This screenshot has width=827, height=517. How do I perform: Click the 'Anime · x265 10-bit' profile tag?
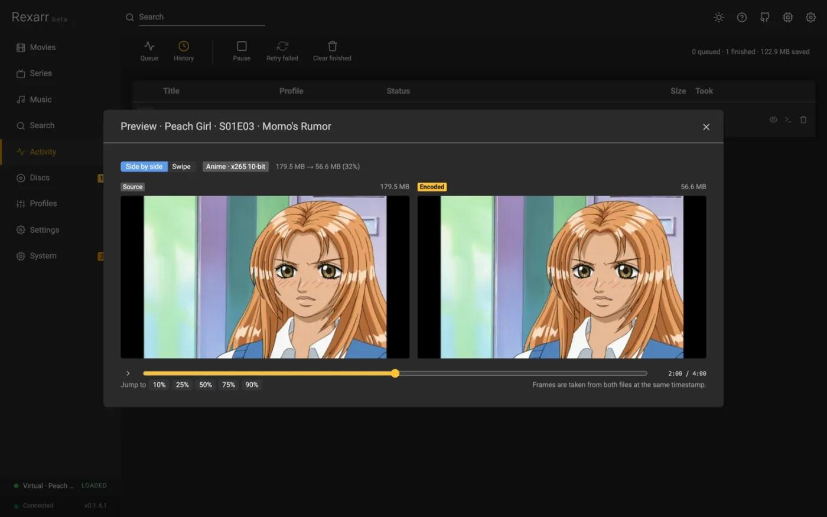(x=236, y=167)
